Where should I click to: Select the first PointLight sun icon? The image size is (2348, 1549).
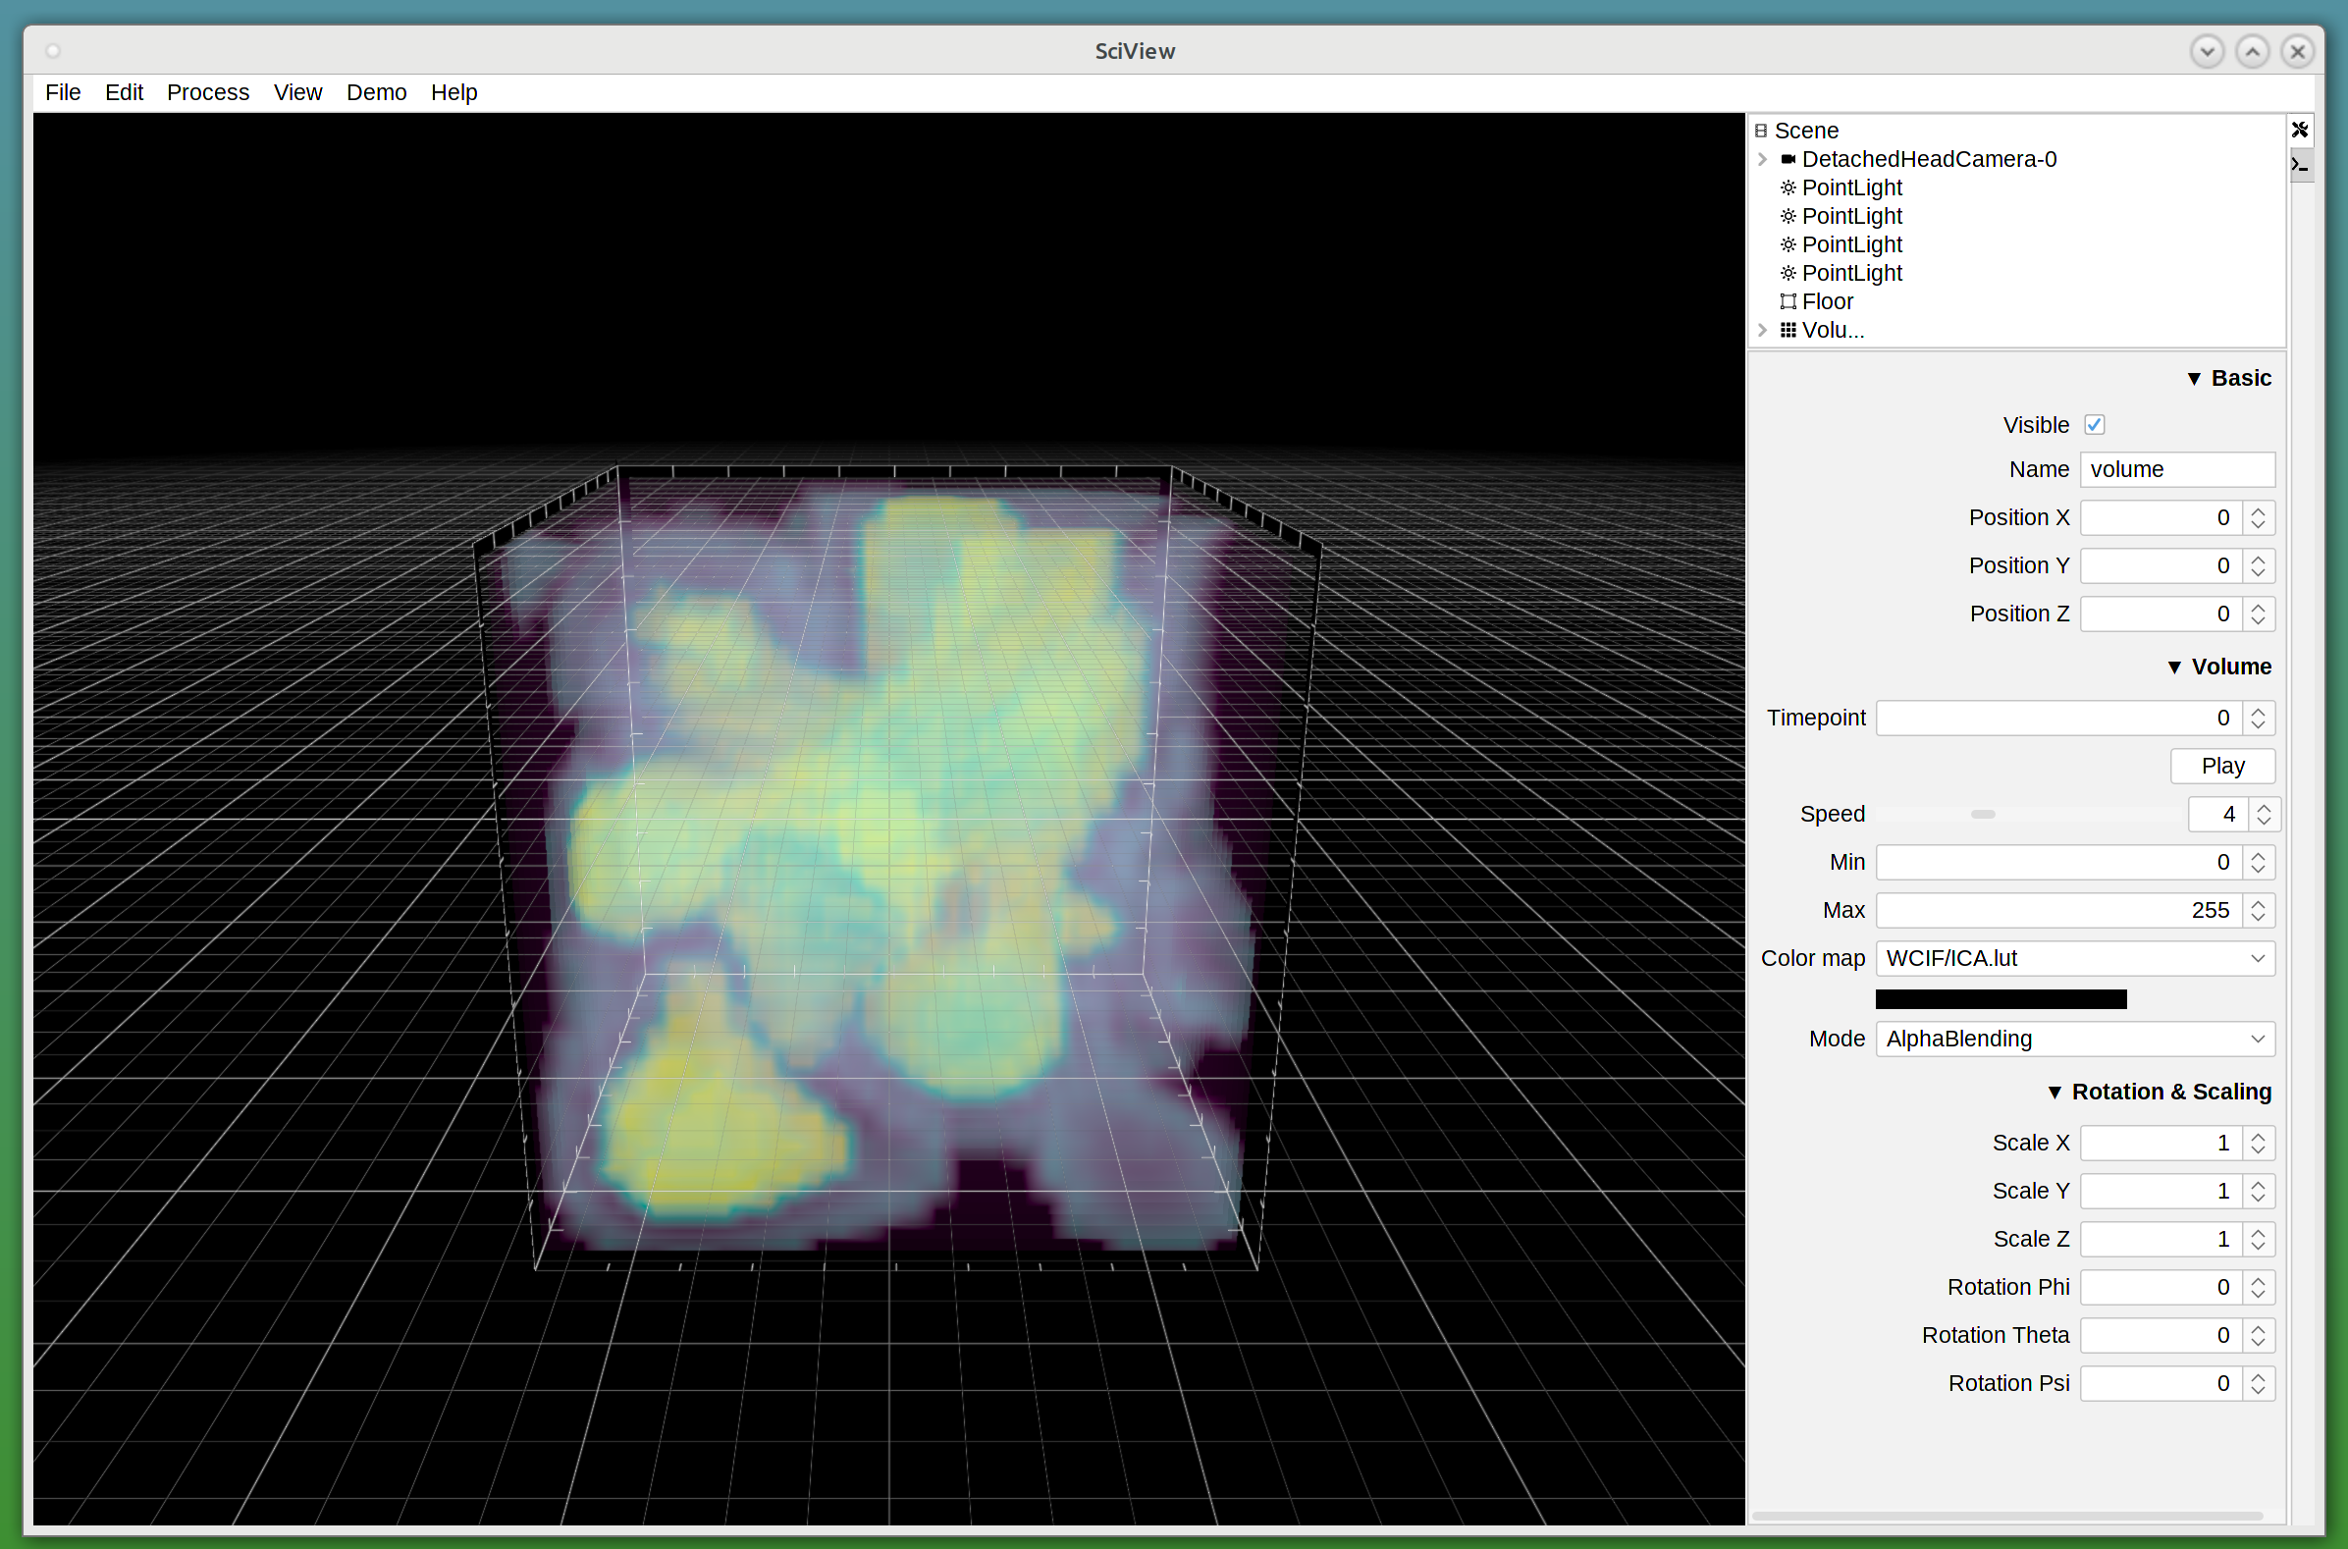pyautogui.click(x=1788, y=187)
